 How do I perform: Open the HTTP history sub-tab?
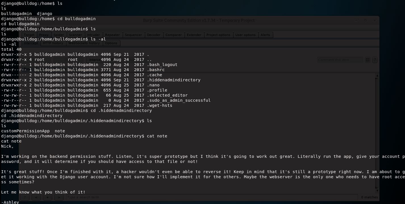[x=53, y=43]
